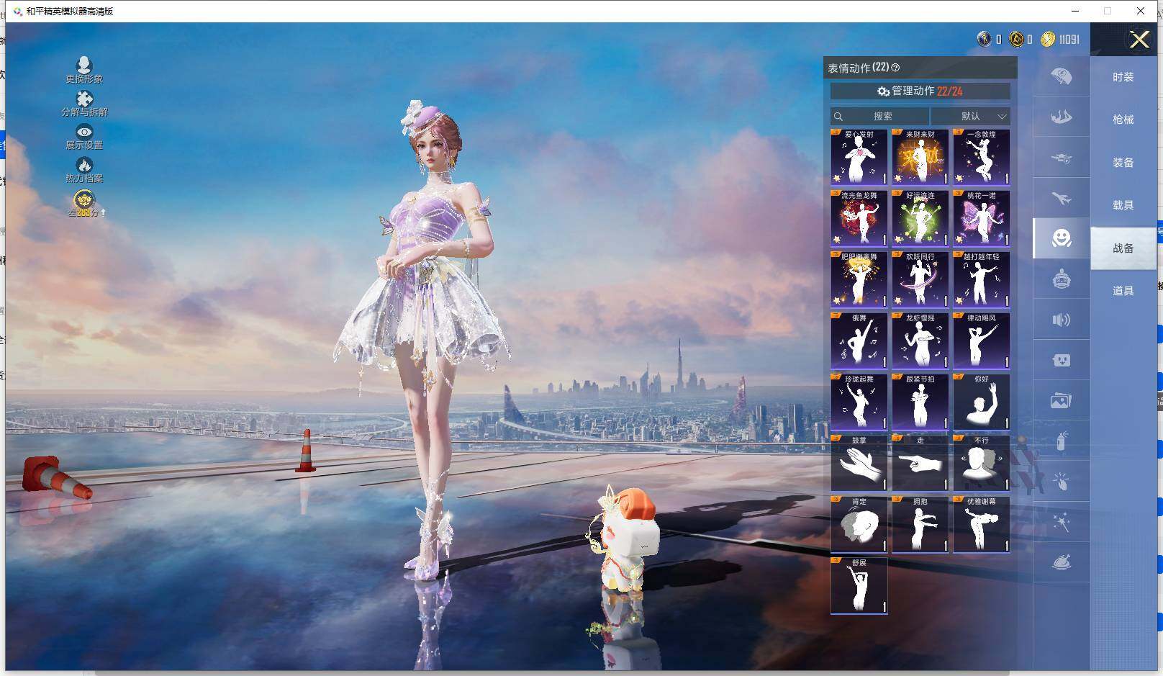
Task: Click the gold score badge icon
Action: coord(84,199)
